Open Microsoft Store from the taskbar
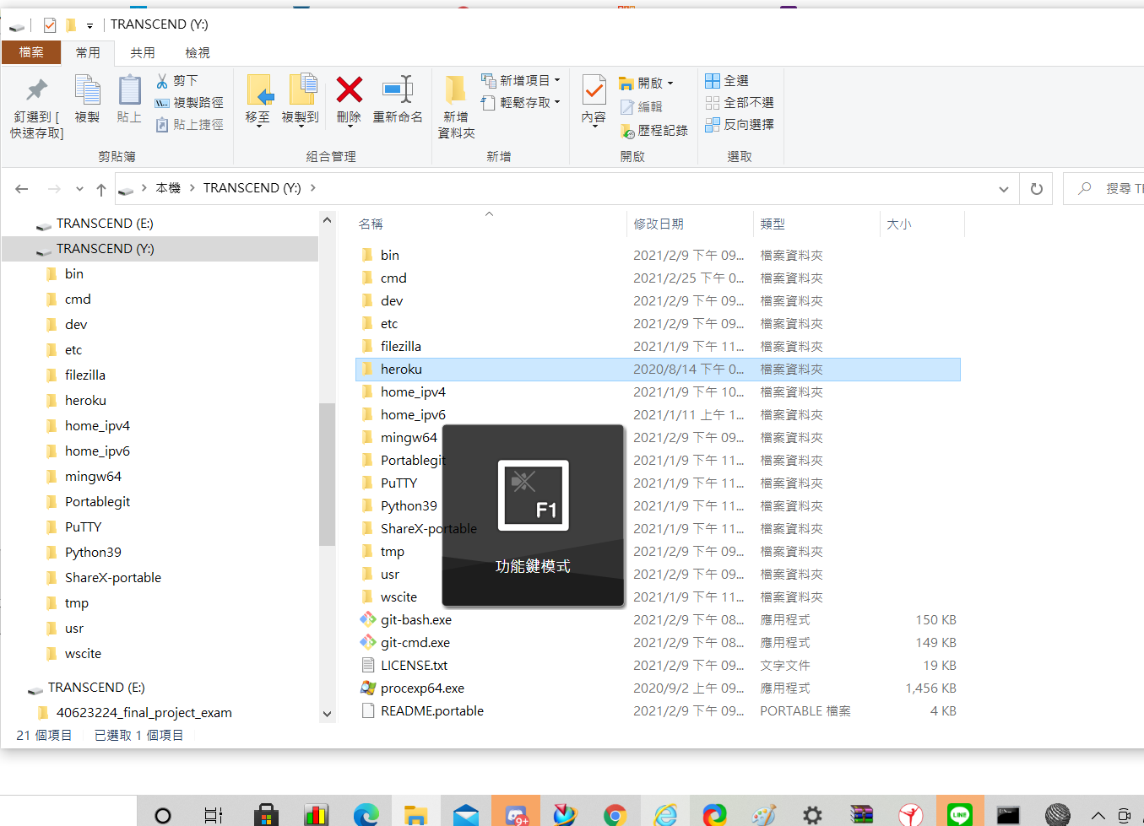 [x=266, y=814]
